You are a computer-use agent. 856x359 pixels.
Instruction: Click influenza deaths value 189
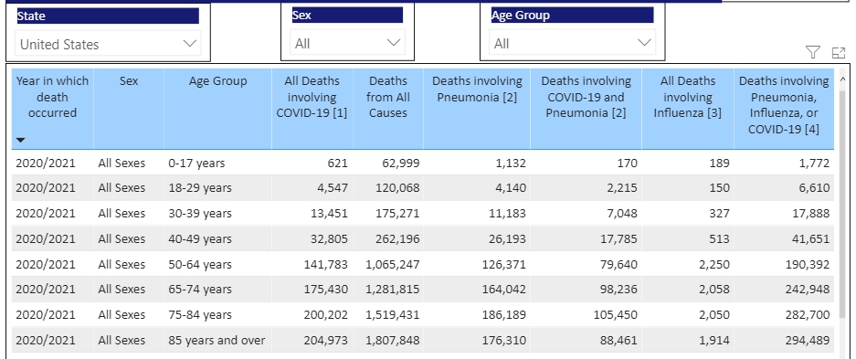720,163
